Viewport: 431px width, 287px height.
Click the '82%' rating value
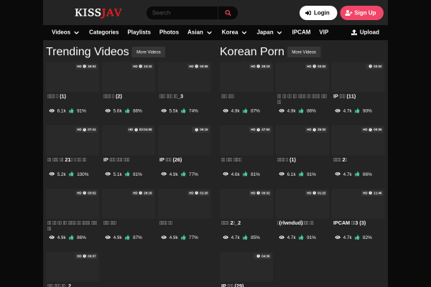[x=367, y=237]
